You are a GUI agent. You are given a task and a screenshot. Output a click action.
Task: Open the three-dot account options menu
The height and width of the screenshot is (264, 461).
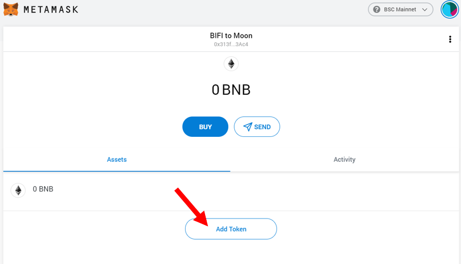click(x=450, y=39)
